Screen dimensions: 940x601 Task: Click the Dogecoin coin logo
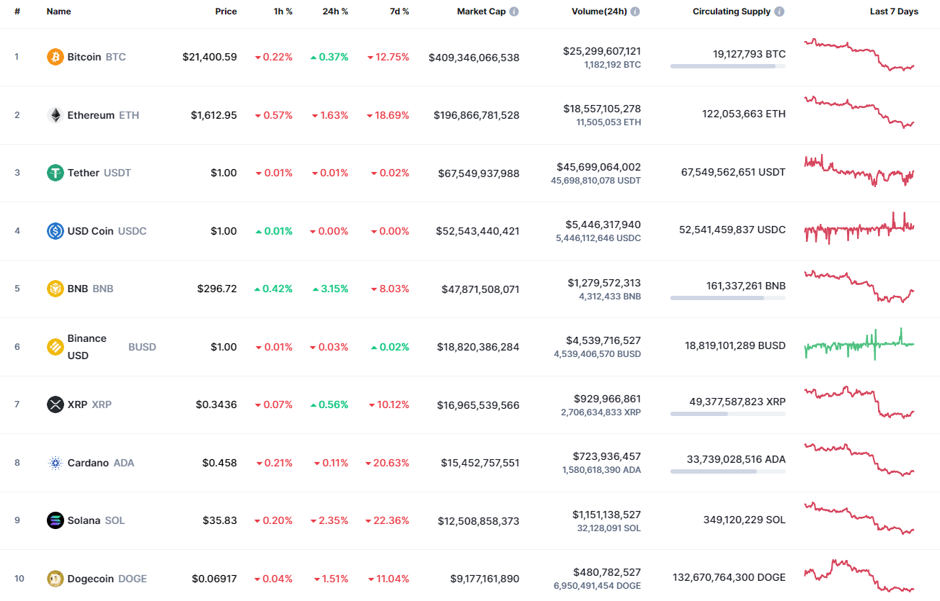point(55,579)
